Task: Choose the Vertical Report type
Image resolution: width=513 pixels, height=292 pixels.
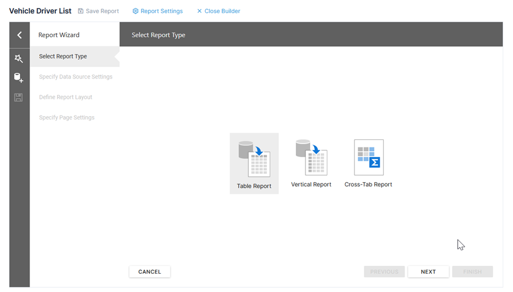Action: coord(311,163)
